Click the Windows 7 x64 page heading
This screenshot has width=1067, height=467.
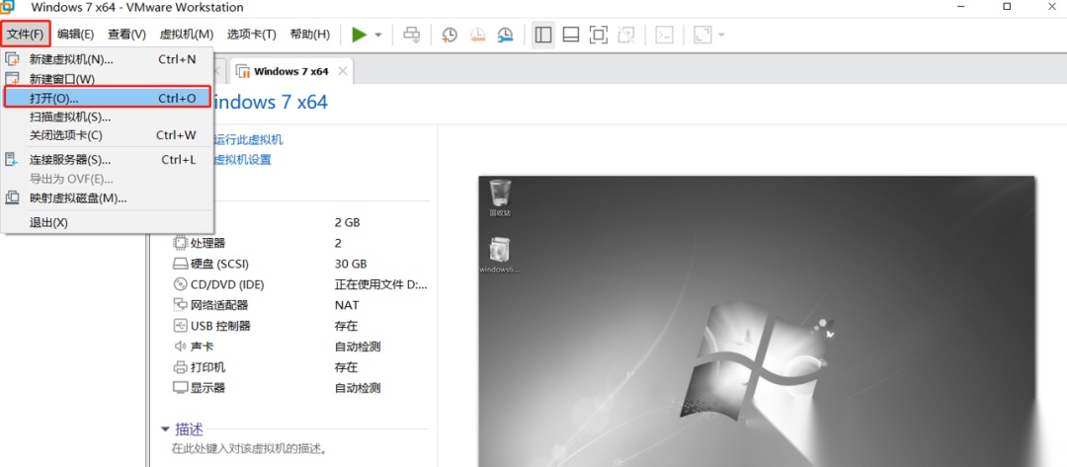point(271,102)
